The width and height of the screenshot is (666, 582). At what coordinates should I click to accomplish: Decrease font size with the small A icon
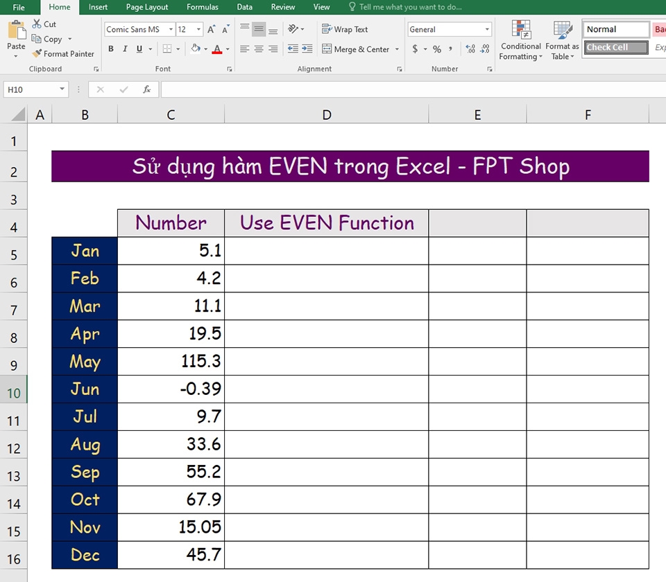point(225,29)
